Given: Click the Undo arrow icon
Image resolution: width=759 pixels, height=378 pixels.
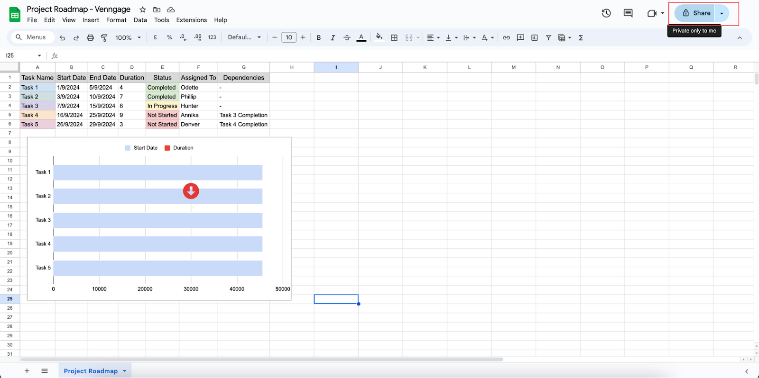Looking at the screenshot, I should 62,38.
